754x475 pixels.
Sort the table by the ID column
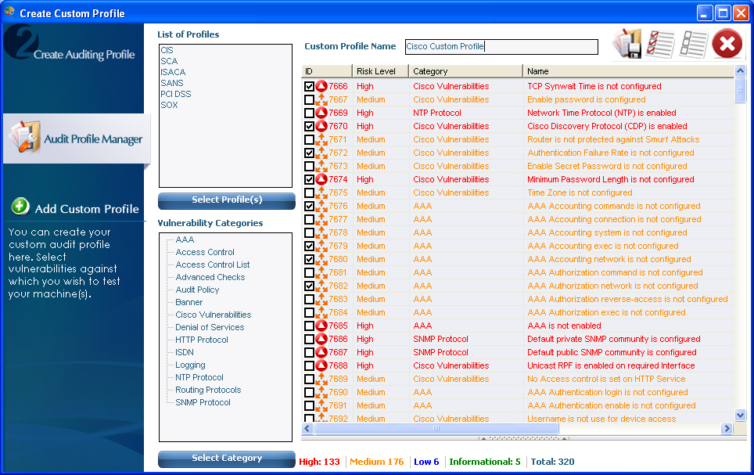[326, 71]
